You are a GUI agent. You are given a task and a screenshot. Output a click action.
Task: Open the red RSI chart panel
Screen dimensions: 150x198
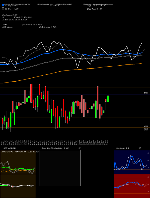click(132, 186)
